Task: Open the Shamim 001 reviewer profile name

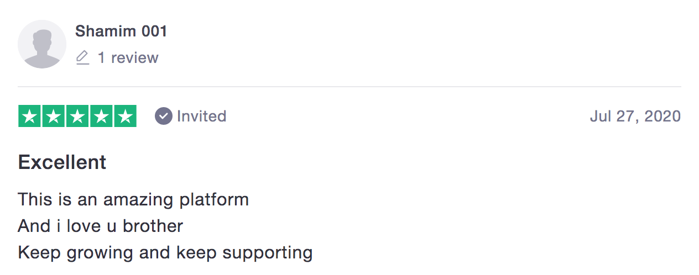Action: pyautogui.click(x=121, y=31)
